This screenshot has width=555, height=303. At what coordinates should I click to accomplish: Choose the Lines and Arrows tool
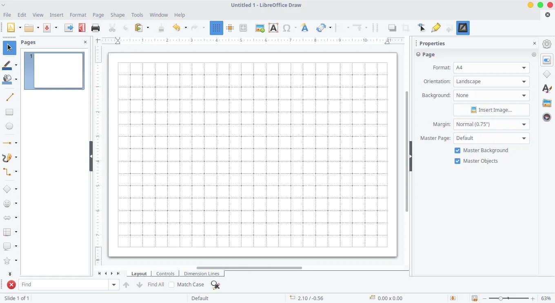(x=7, y=143)
